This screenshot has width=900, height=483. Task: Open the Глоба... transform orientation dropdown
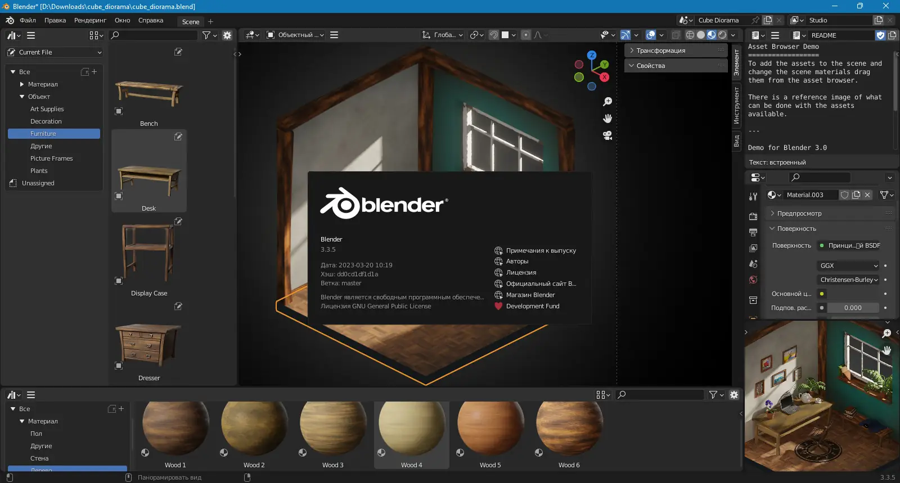pos(443,35)
